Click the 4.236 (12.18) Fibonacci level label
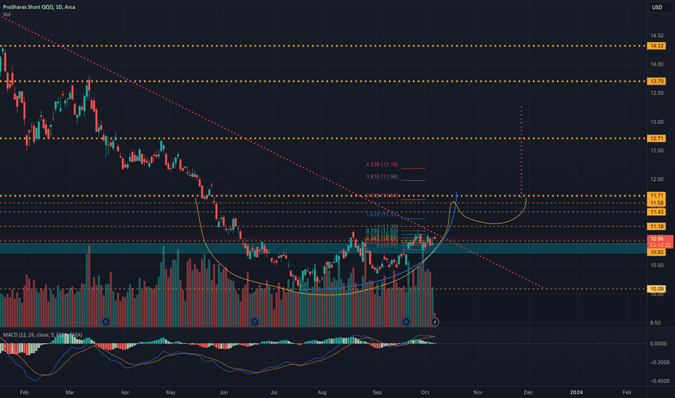 pyautogui.click(x=382, y=165)
